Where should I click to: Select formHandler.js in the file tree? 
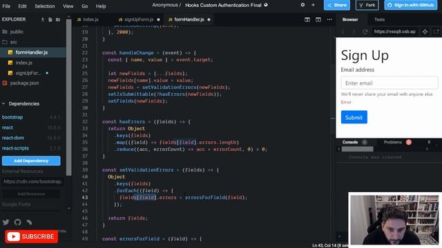[x=33, y=52]
